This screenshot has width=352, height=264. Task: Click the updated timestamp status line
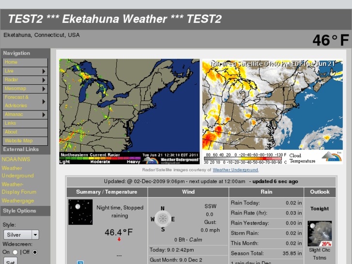coord(201,182)
